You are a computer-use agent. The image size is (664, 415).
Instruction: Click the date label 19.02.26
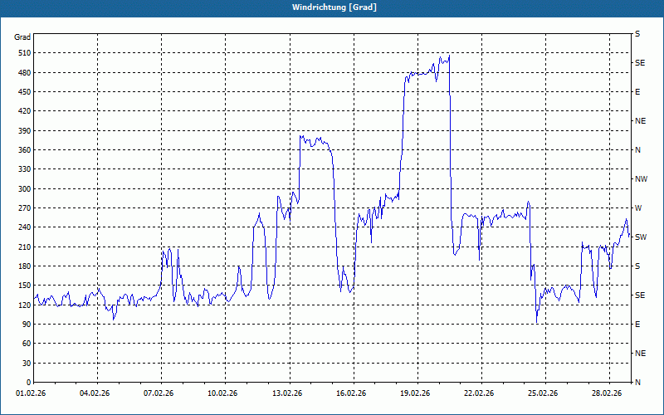tap(415, 393)
